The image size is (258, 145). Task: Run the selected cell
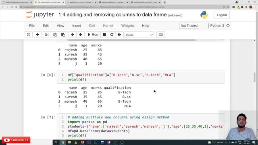tap(93, 35)
